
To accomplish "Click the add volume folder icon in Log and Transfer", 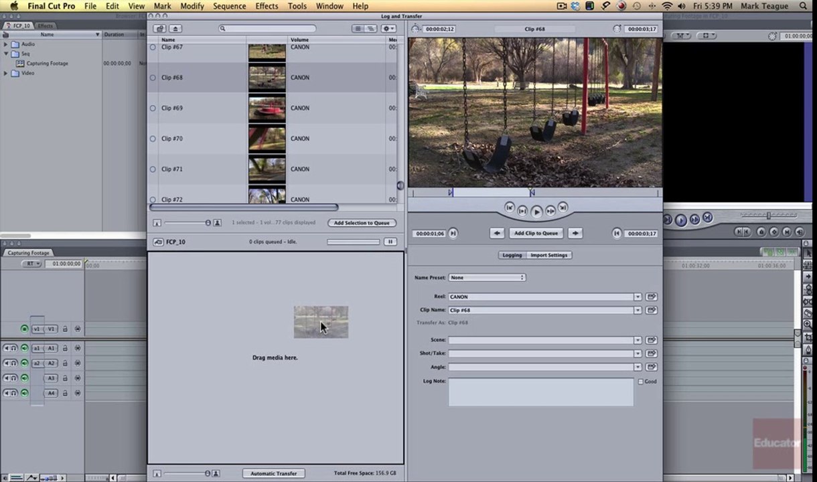I will (x=159, y=29).
